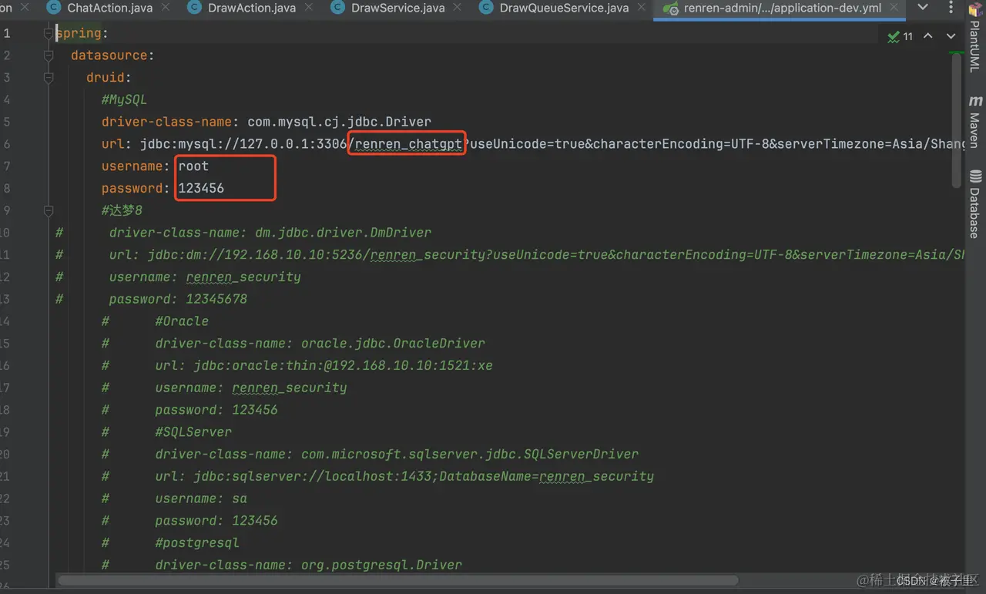Viewport: 986px width, 594px height.
Task: Click the vertical editor scrollbar
Action: 957,119
